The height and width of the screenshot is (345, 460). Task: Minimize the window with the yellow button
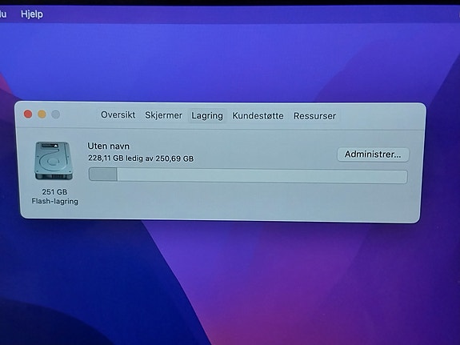(x=42, y=114)
